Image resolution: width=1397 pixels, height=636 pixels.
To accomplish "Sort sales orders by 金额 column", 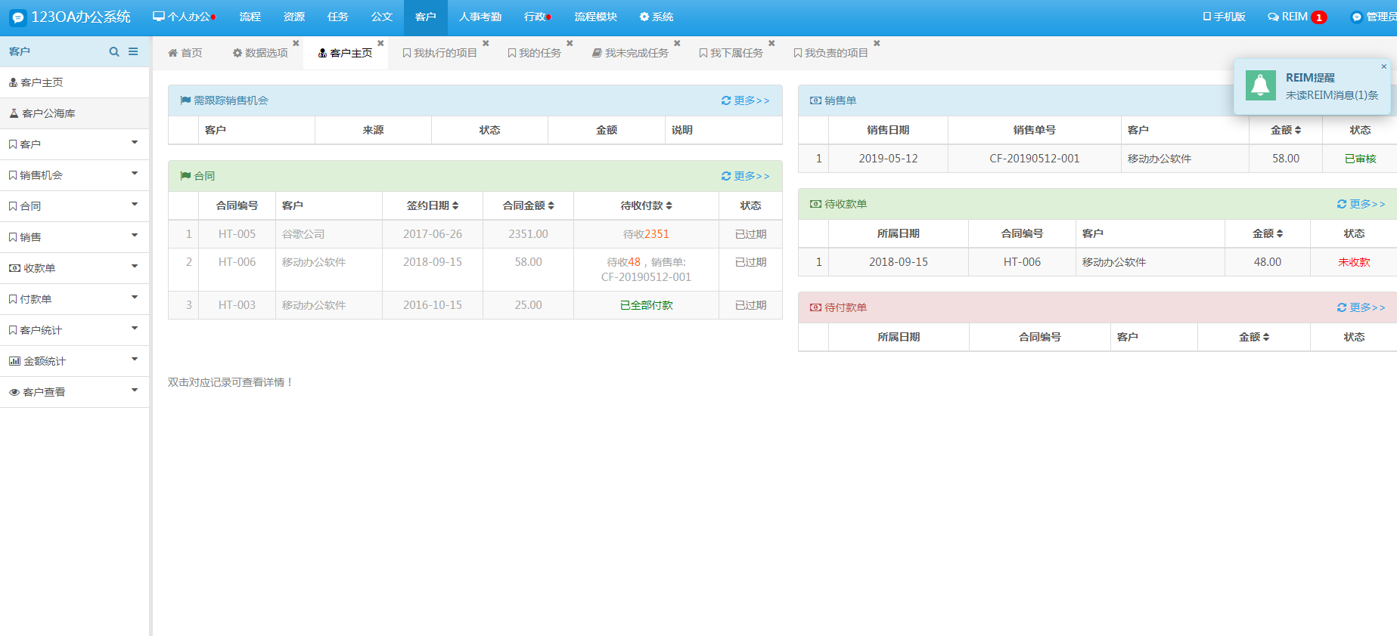I will click(1285, 130).
